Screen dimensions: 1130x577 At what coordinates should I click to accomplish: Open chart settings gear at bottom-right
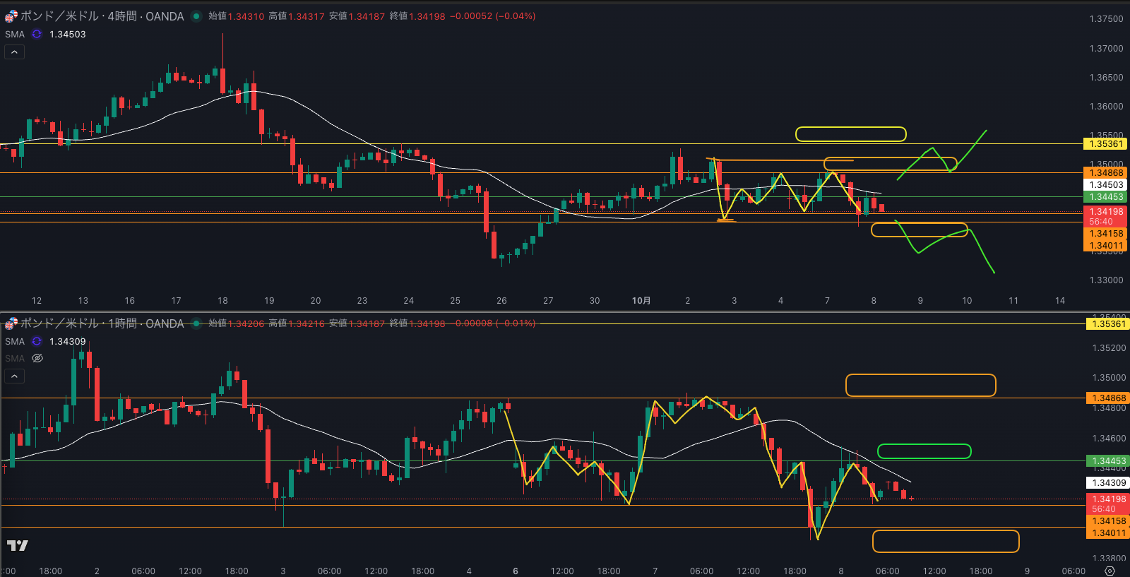pos(1110,571)
